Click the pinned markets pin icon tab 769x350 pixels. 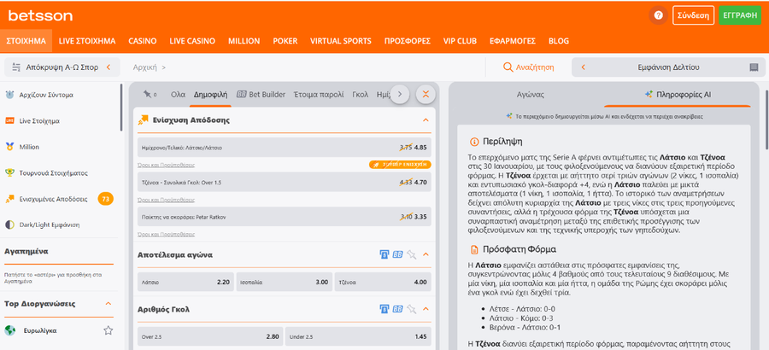click(150, 94)
